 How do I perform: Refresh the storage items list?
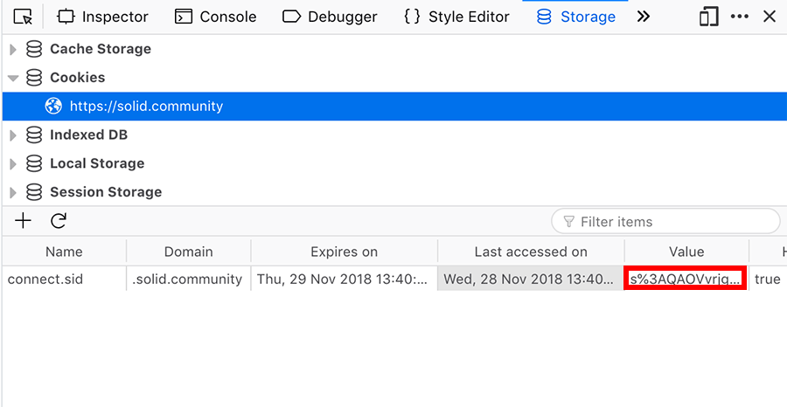tap(59, 221)
